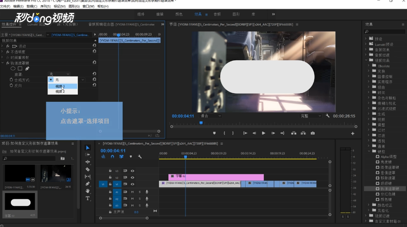Export frame with camera icon

[313, 133]
